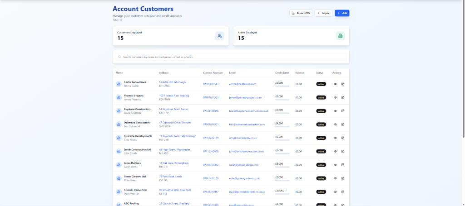Edit the Riverside Developments row
Image resolution: width=465 pixels, height=206 pixels.
pos(343,138)
